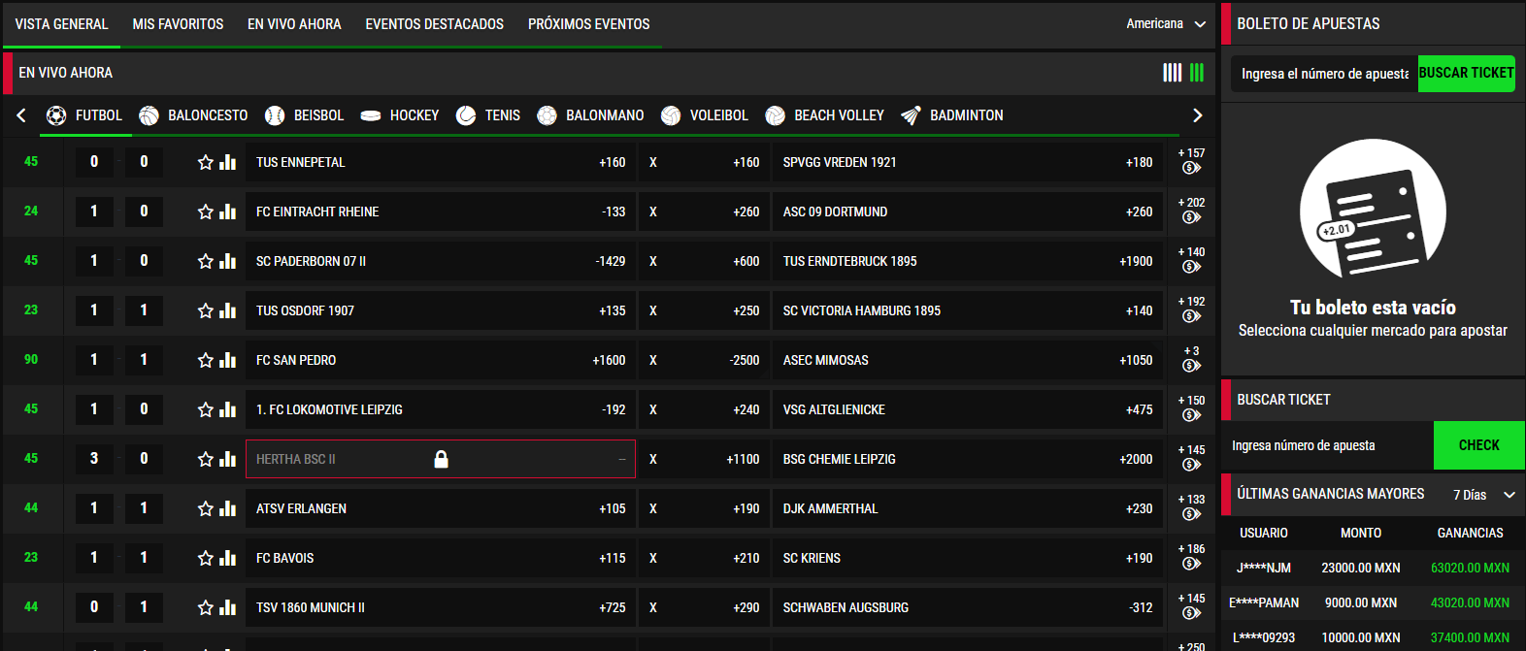Open the Americana odds format dropdown
This screenshot has width=1526, height=651.
click(1166, 23)
